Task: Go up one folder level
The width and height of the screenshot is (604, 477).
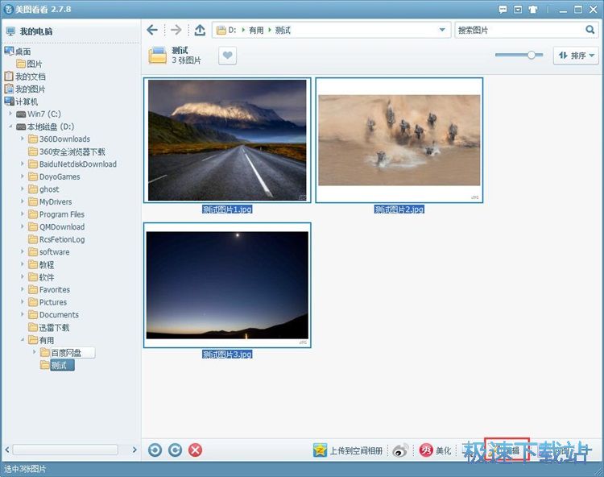Action: pyautogui.click(x=200, y=30)
